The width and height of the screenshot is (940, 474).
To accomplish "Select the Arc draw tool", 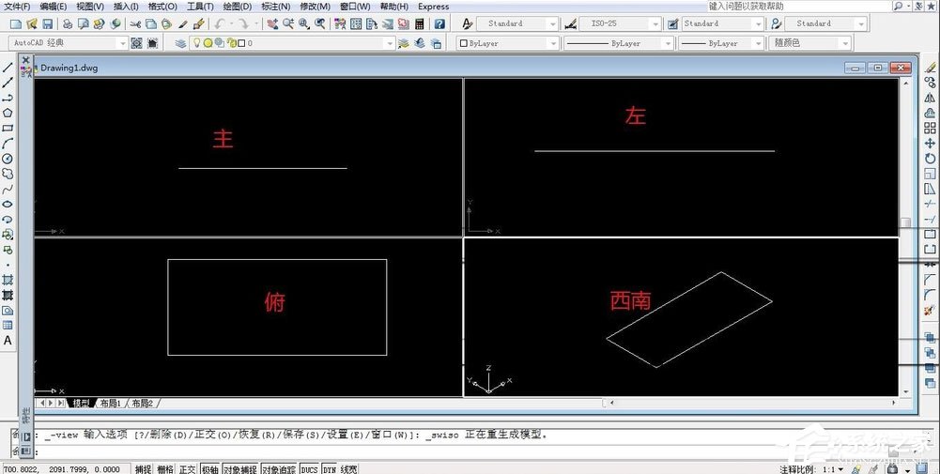I will coord(8,144).
